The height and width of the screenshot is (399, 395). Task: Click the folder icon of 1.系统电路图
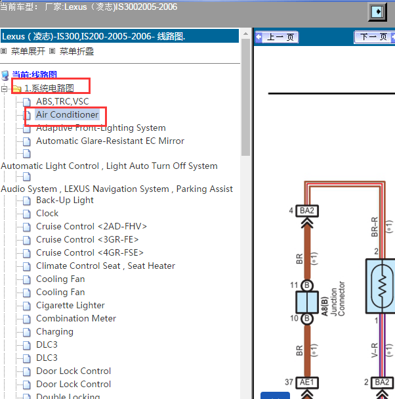[17, 89]
